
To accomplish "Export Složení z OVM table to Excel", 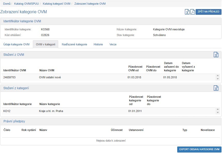I will point(216,55).
